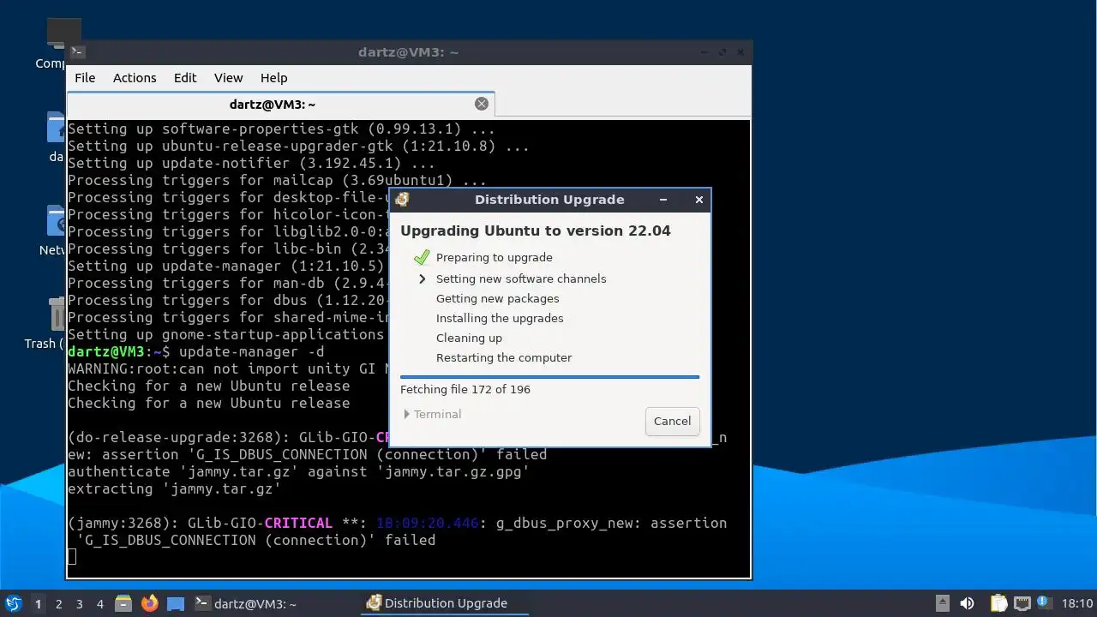1097x617 pixels.
Task: Click the 'Restarting the computer' step
Action: click(x=503, y=357)
